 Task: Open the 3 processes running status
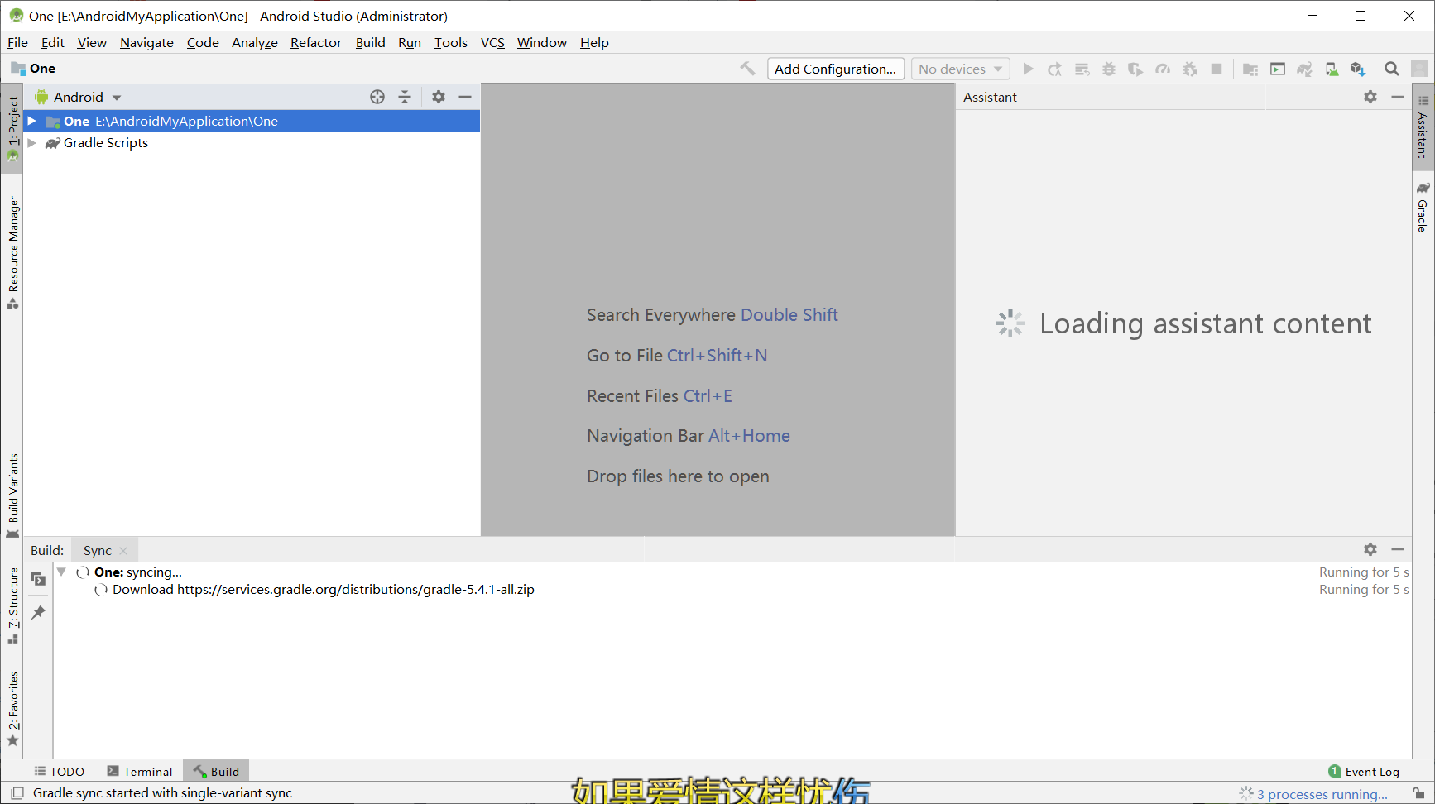point(1322,793)
